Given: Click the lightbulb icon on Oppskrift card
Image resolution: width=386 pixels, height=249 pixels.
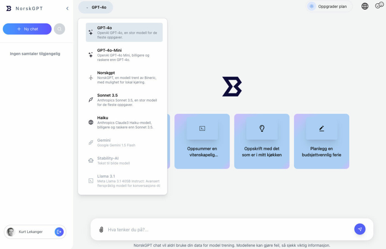Looking at the screenshot, I should coord(262,128).
